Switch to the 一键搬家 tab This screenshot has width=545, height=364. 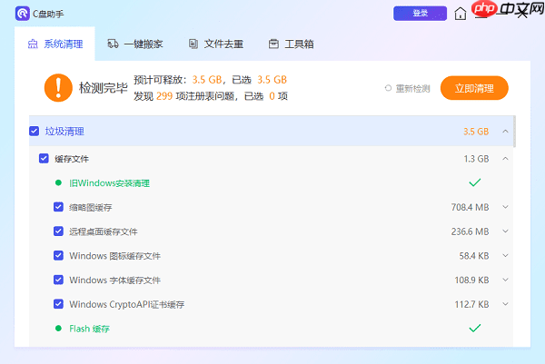[135, 44]
